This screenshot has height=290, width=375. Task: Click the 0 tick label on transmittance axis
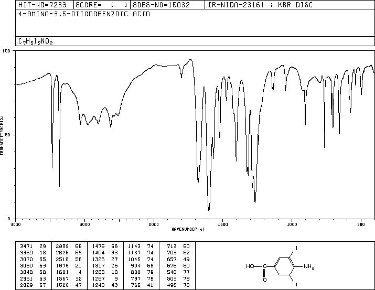(x=9, y=219)
